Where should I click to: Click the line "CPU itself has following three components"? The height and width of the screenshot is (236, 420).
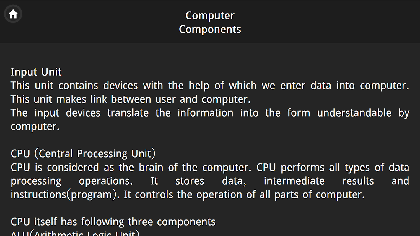(x=113, y=222)
